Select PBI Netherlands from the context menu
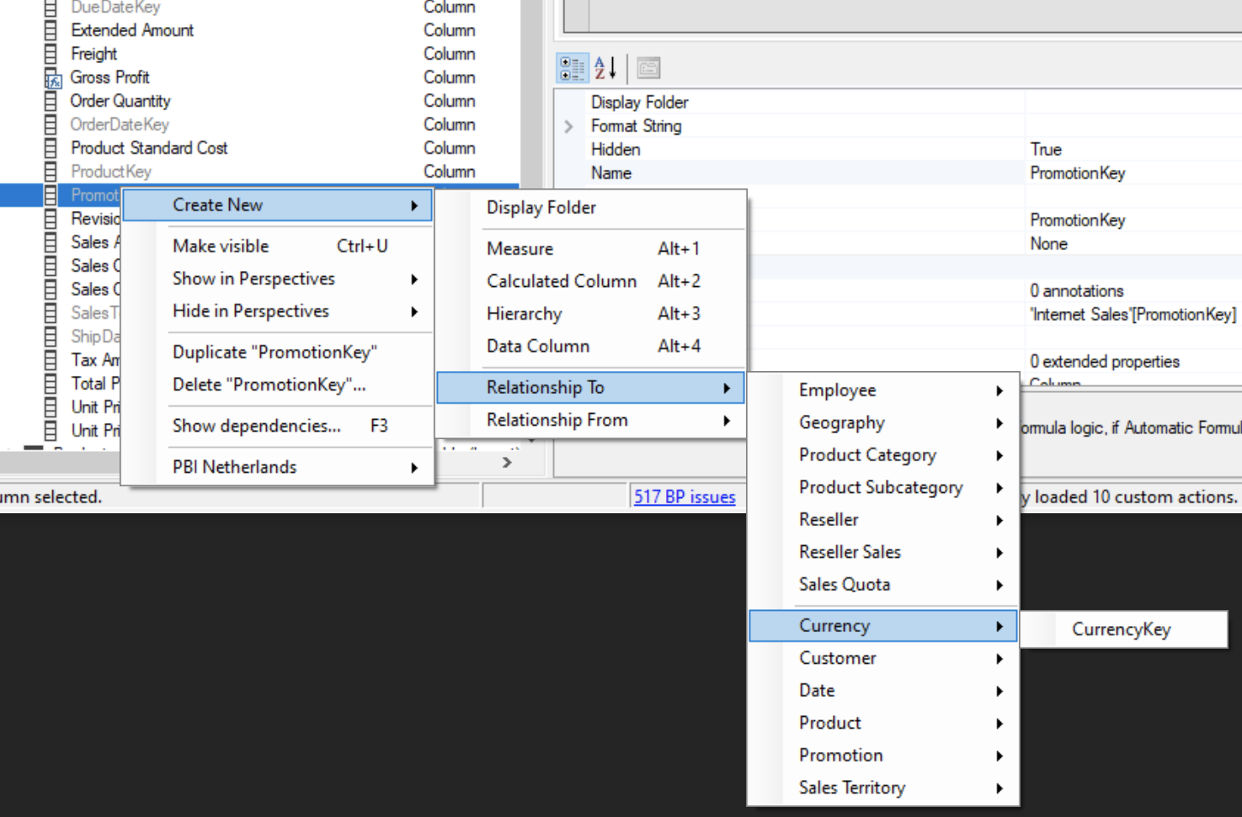Image resolution: width=1242 pixels, height=817 pixels. 234,467
